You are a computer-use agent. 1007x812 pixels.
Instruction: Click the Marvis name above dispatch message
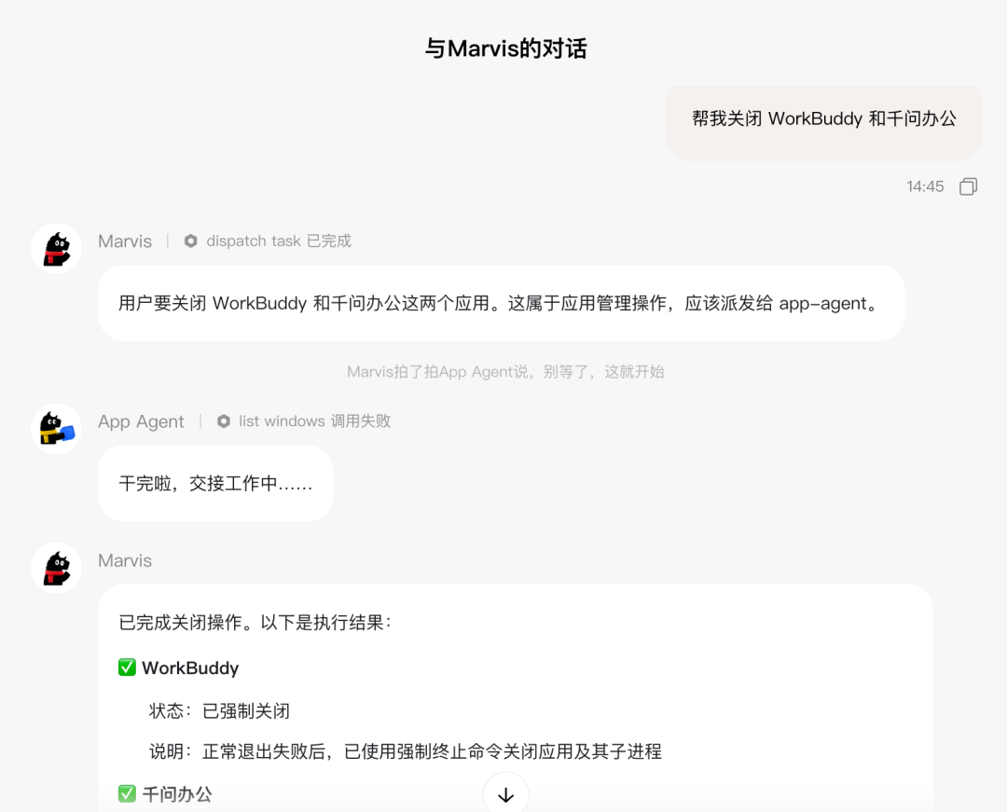[125, 241]
